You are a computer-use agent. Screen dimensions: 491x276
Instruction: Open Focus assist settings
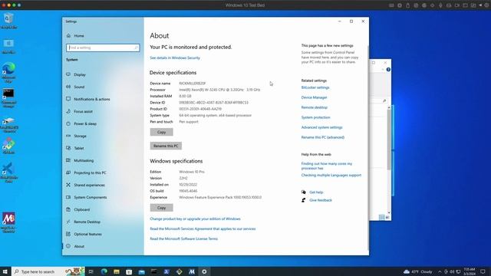click(83, 111)
